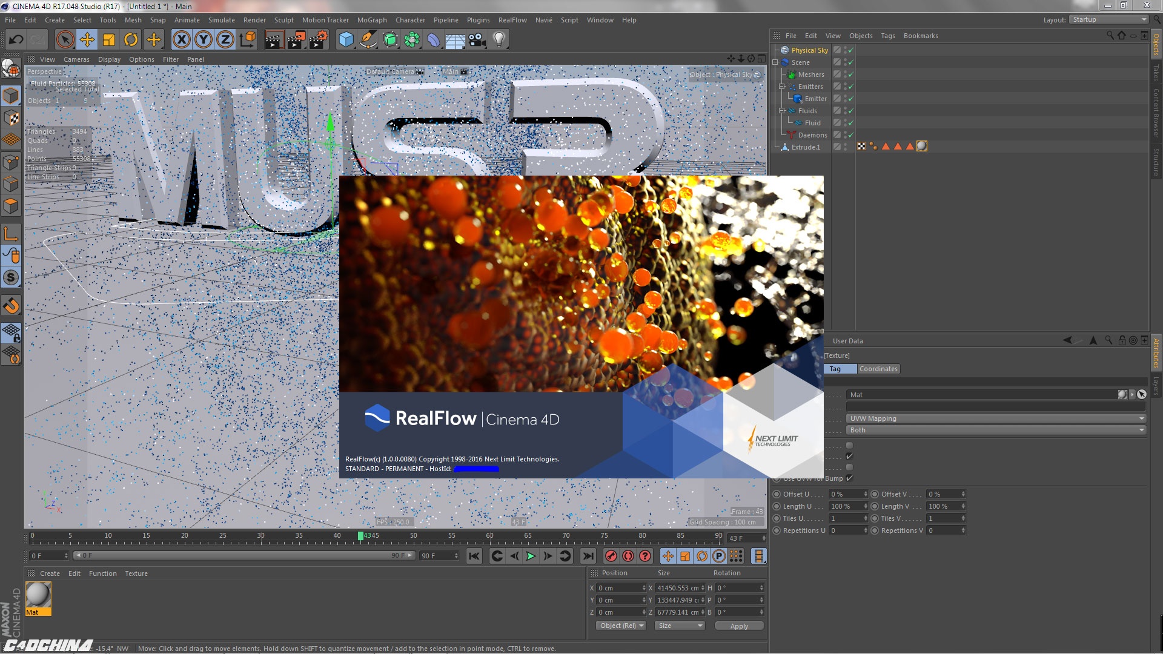The width and height of the screenshot is (1163, 654).
Task: Select the Live Selection tool
Action: click(x=65, y=40)
